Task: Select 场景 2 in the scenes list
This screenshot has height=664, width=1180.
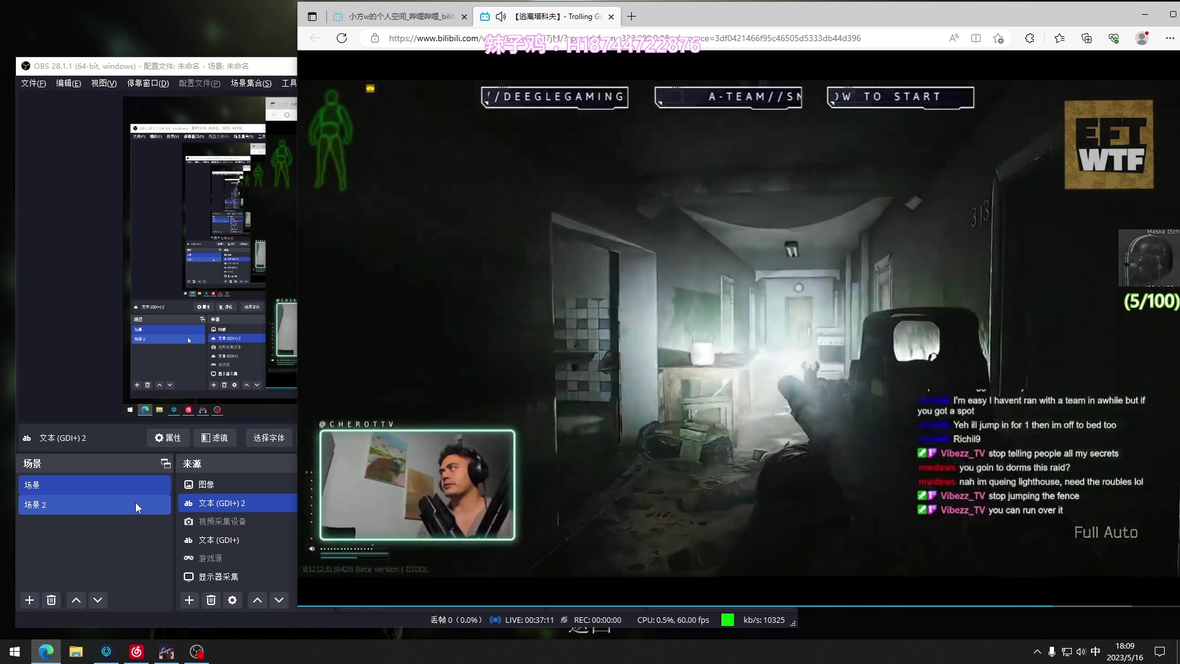Action: point(95,505)
